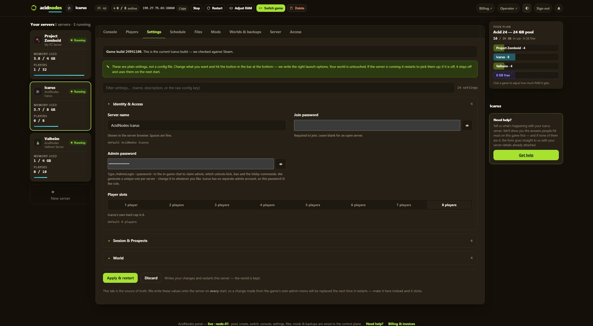Click the Icarus server card icon
Screen dimensions: 593x326
38,92
